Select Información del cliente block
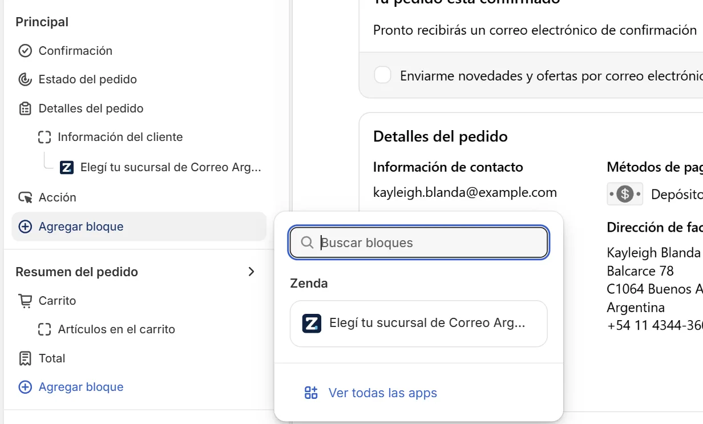 click(x=120, y=137)
